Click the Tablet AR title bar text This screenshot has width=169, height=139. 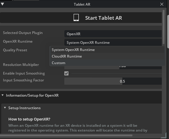(82, 4)
